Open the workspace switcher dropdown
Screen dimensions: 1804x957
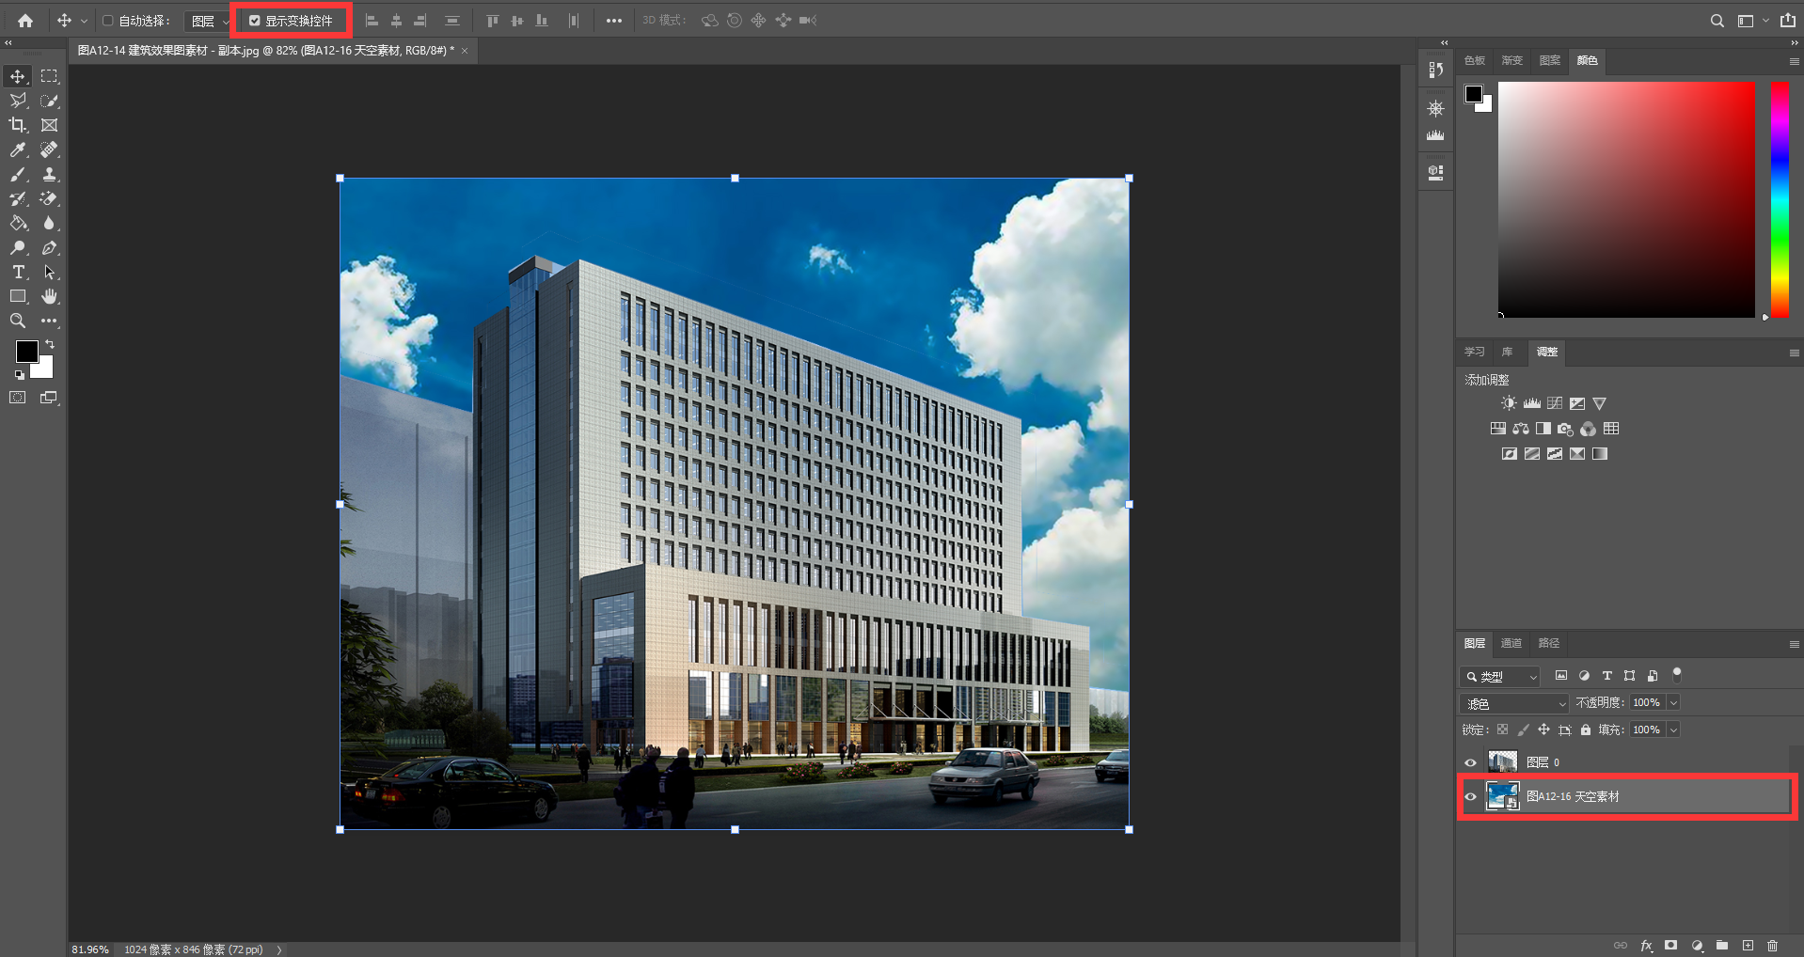pos(1751,20)
